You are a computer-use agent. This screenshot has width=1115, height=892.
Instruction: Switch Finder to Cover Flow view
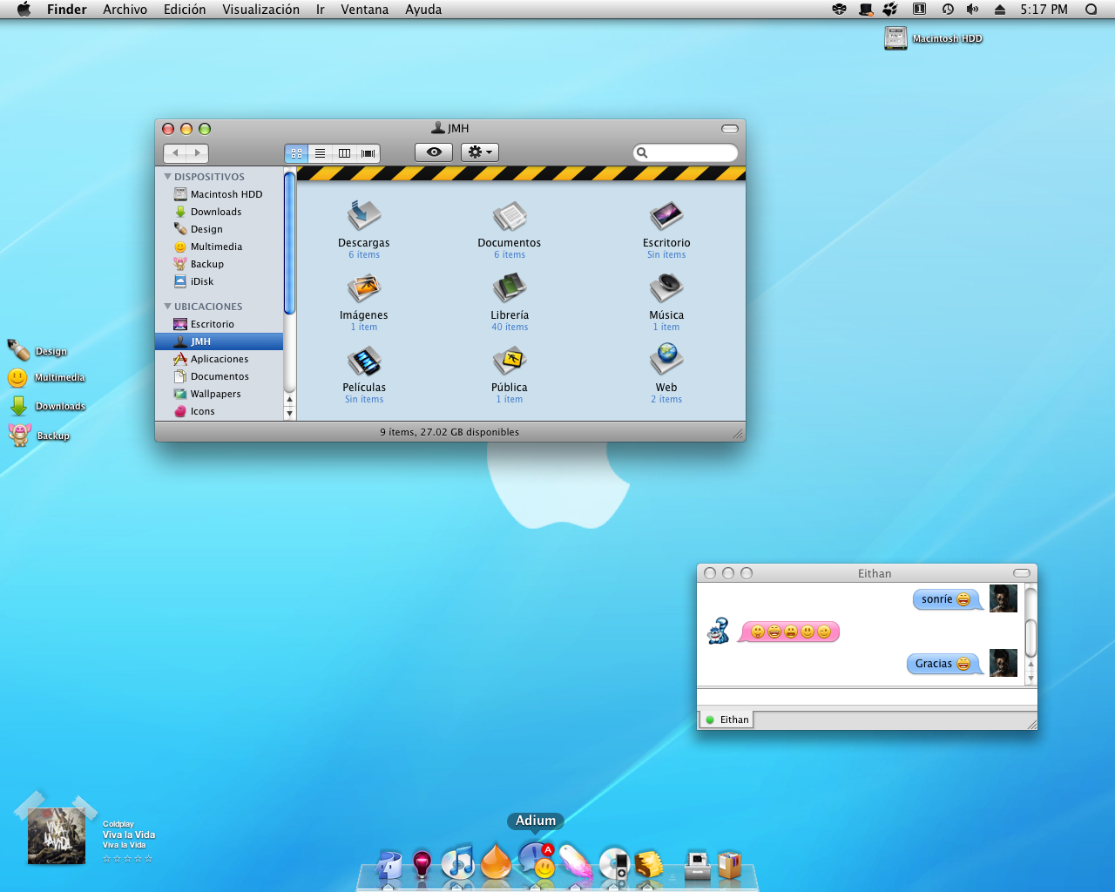368,152
